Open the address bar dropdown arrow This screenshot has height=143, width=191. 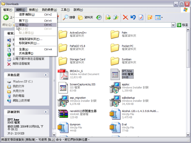click(x=173, y=25)
